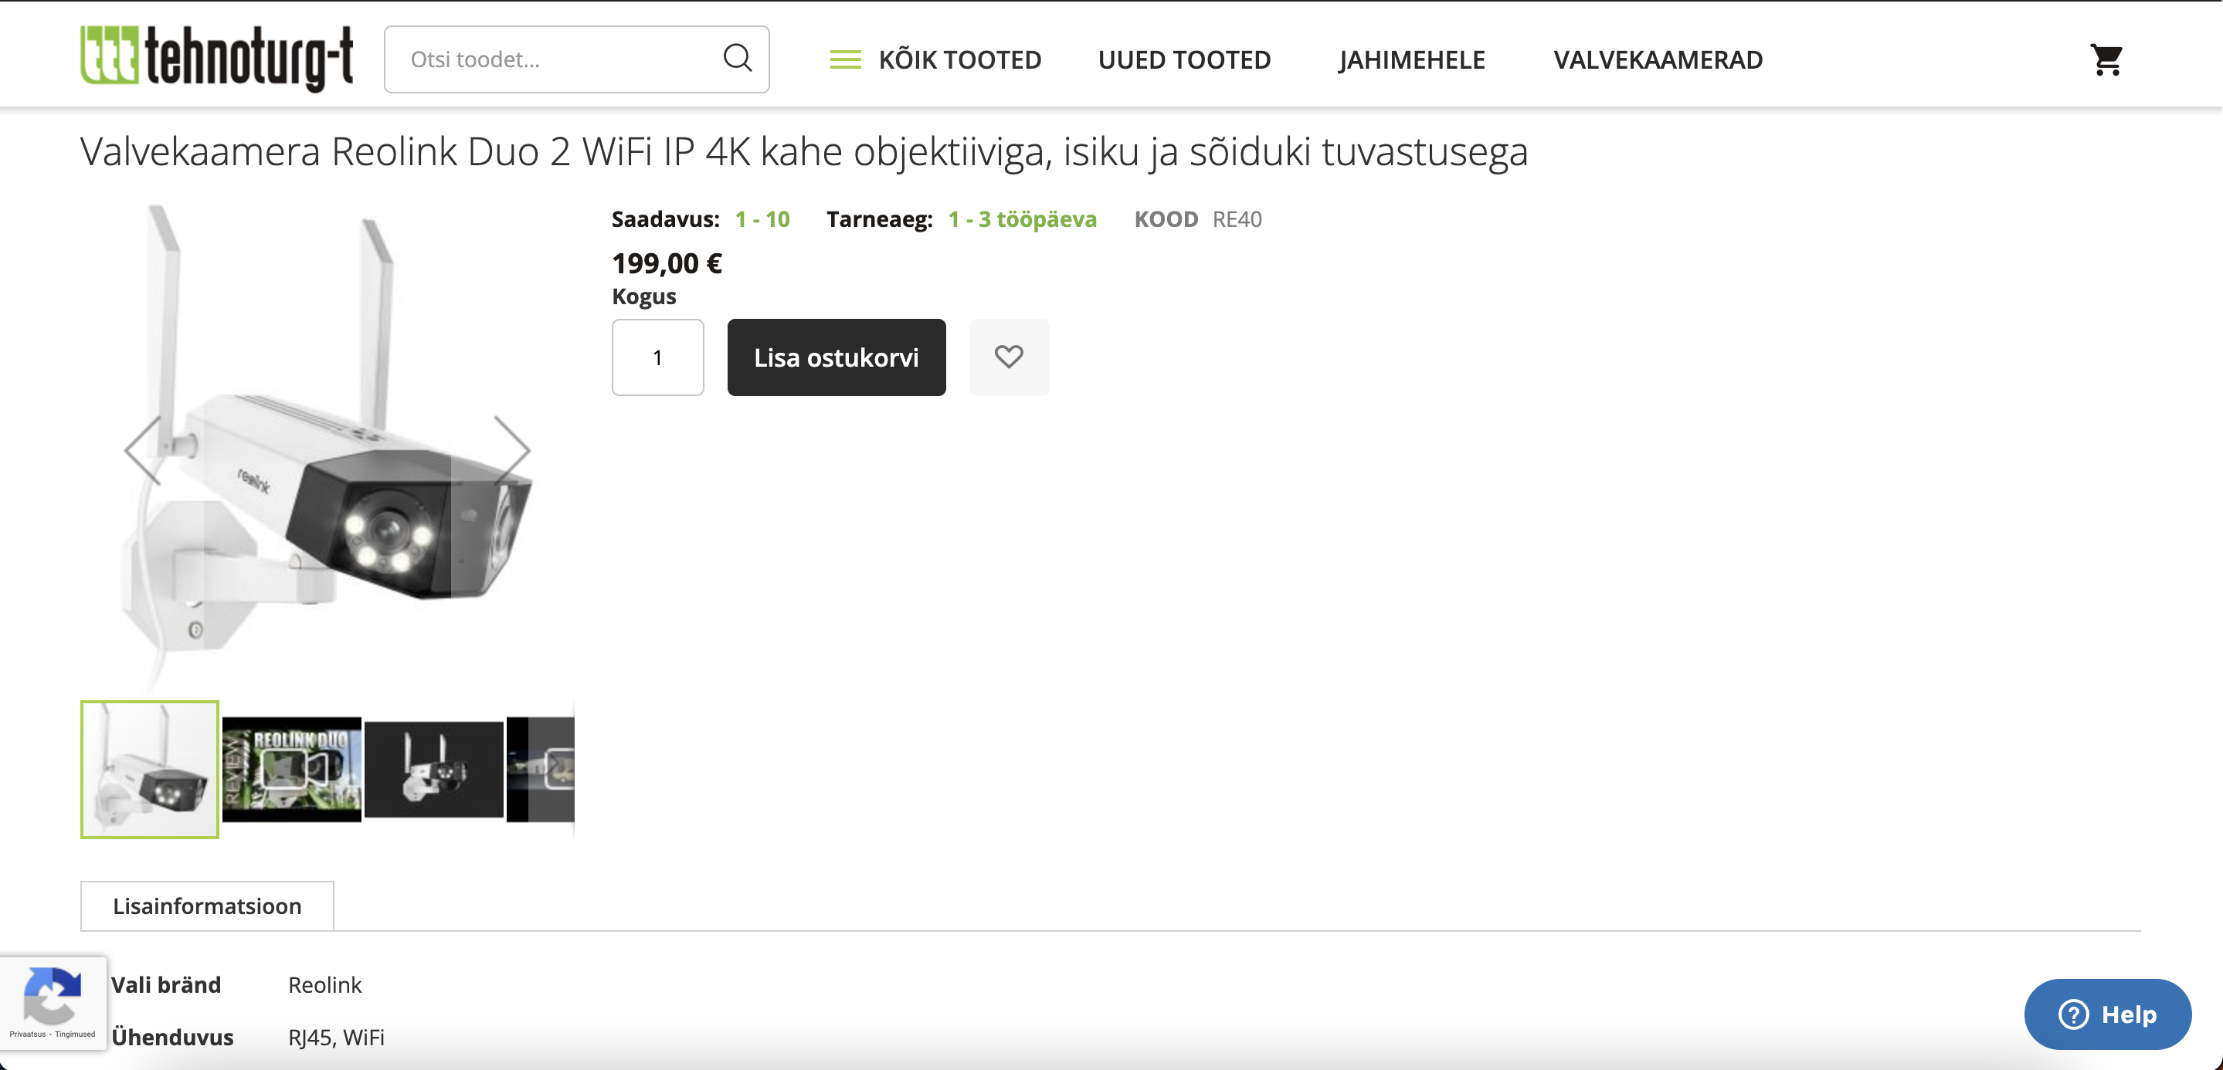Click the Lisa ostukorvi button
This screenshot has height=1070, width=2223.
coord(837,357)
